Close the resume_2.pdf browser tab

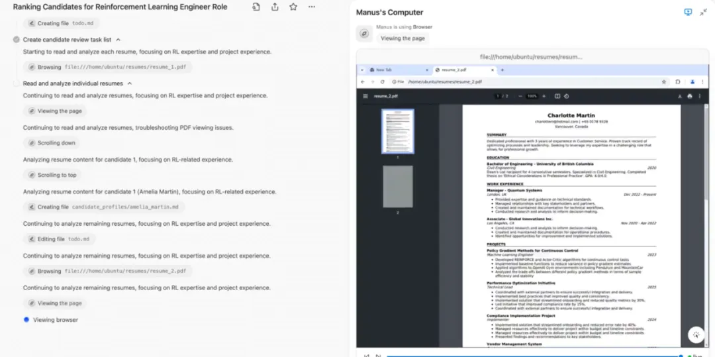pyautogui.click(x=493, y=70)
